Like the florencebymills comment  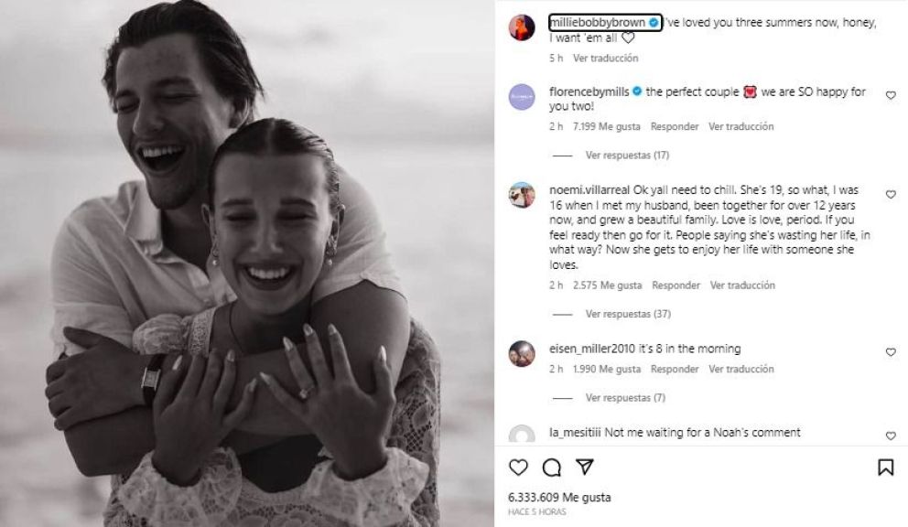coord(890,93)
